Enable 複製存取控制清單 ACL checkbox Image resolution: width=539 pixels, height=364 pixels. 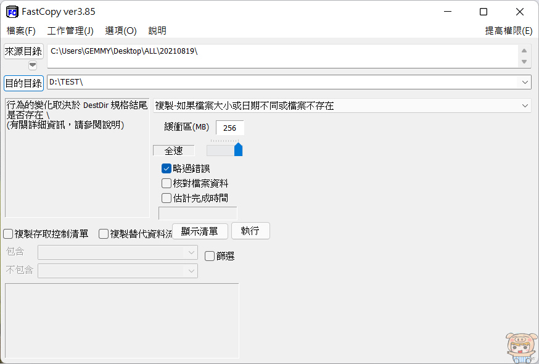(8, 234)
